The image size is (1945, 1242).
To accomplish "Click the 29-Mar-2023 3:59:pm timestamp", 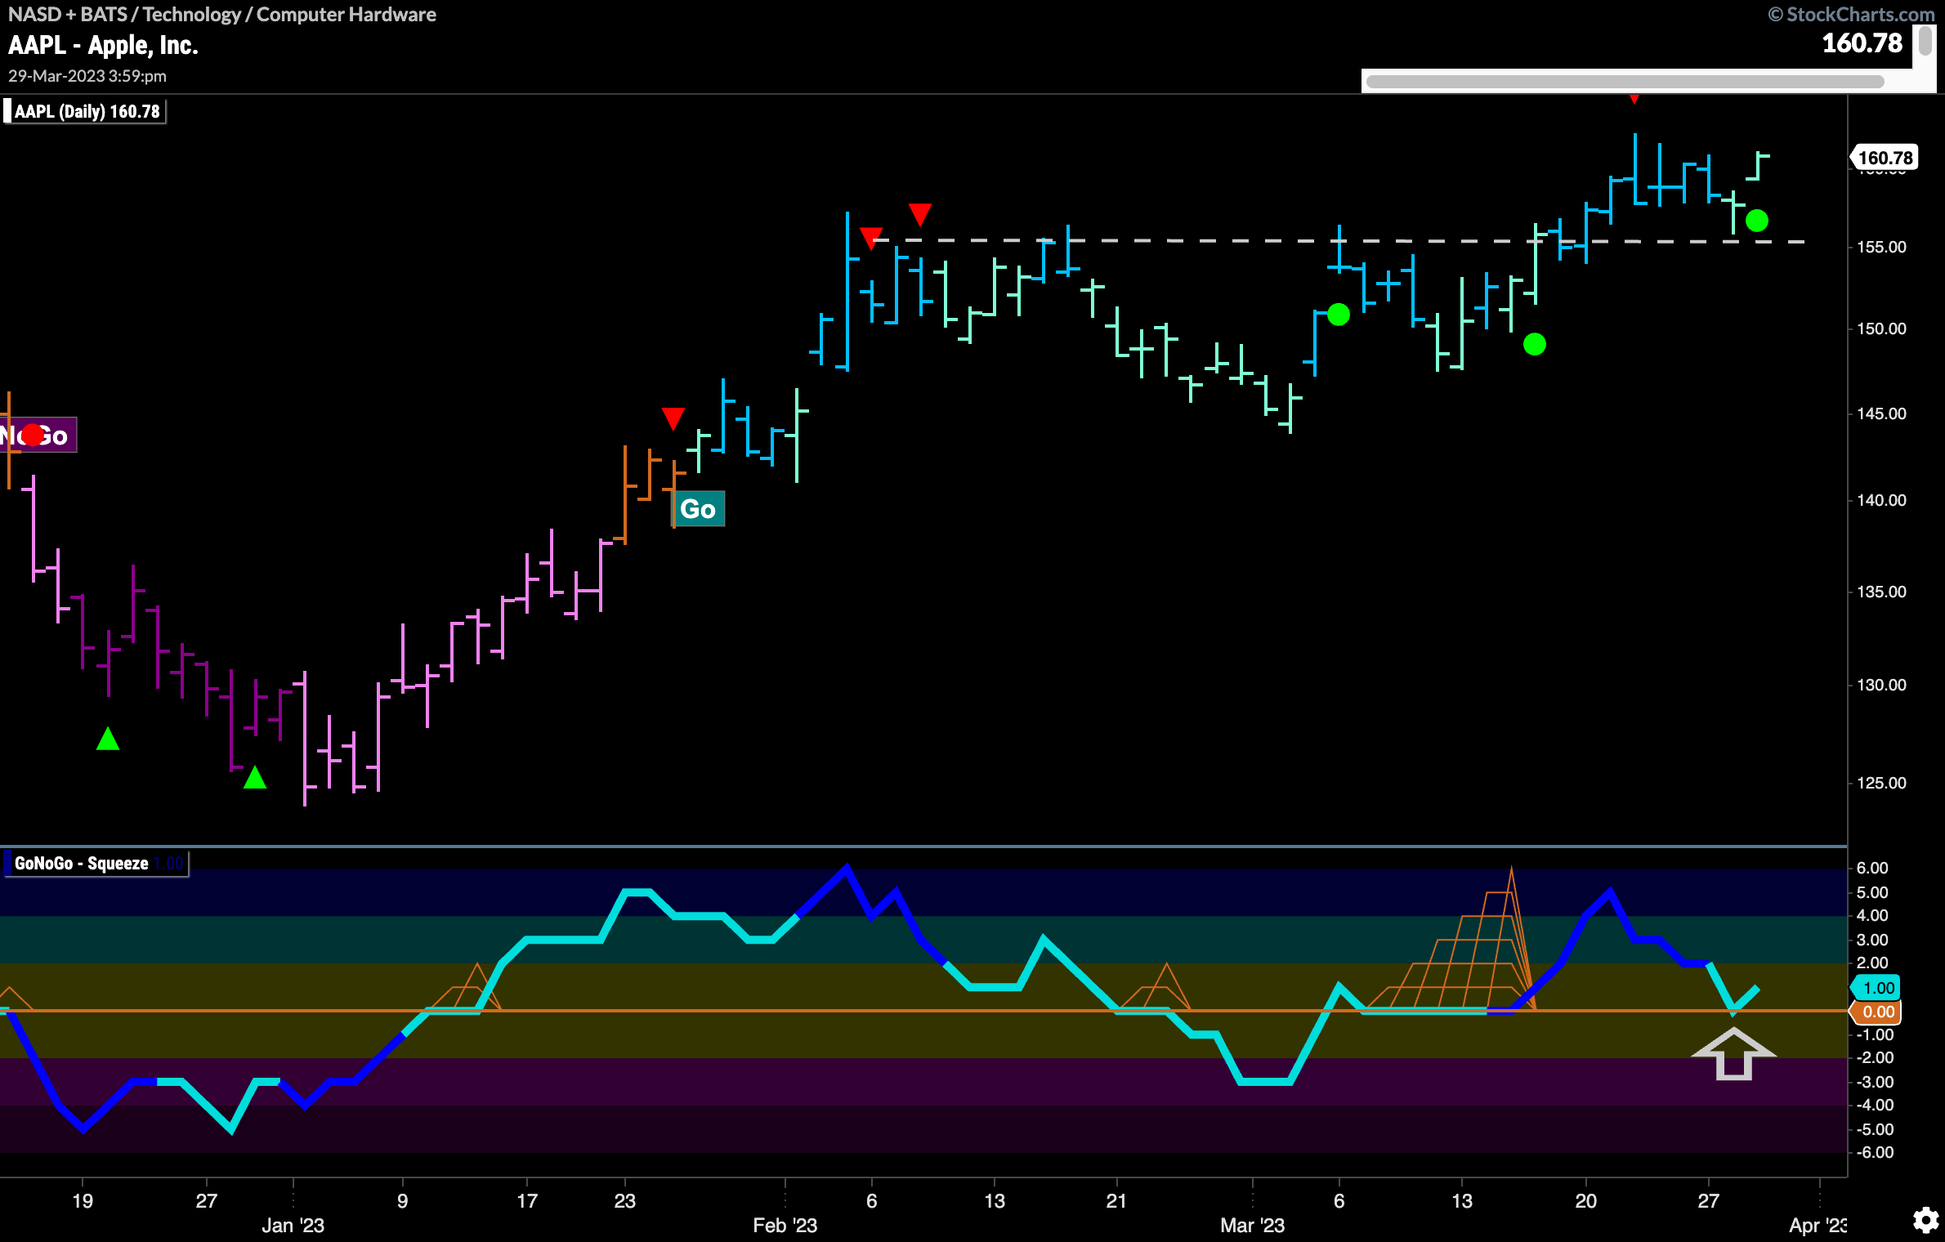I will pos(87,76).
